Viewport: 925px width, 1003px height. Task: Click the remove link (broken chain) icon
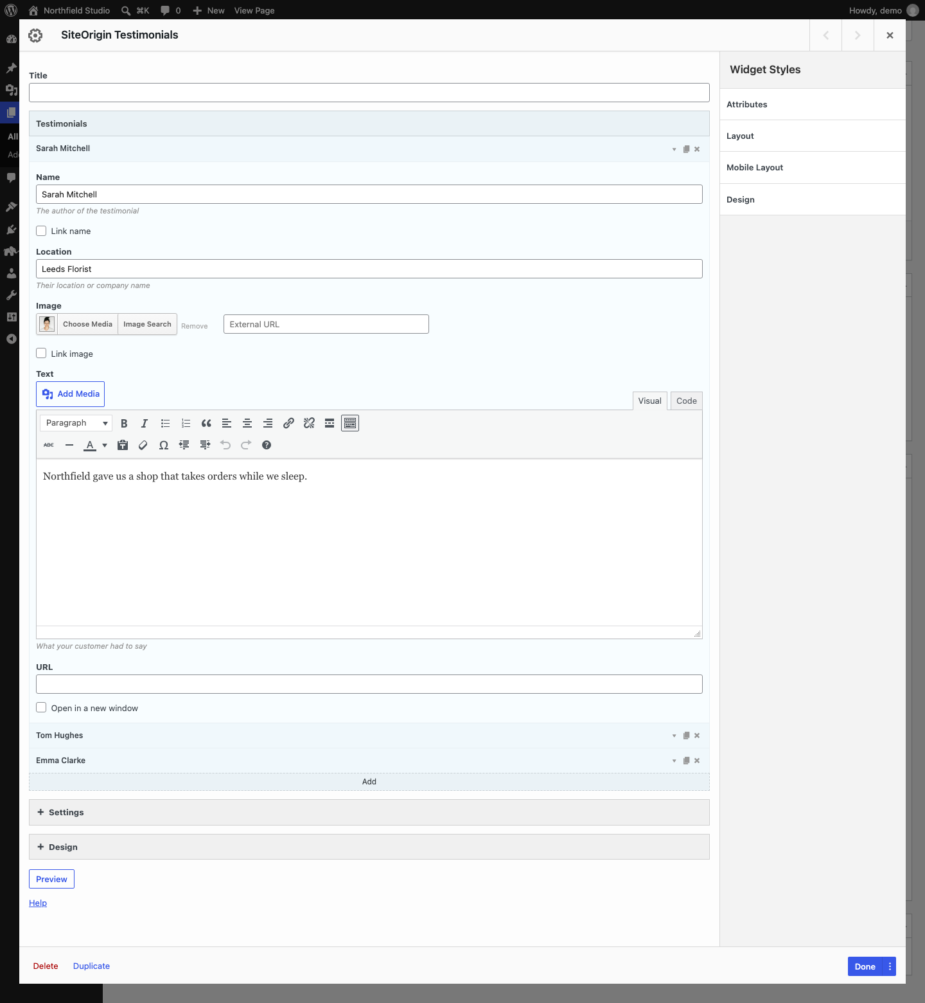(x=309, y=423)
